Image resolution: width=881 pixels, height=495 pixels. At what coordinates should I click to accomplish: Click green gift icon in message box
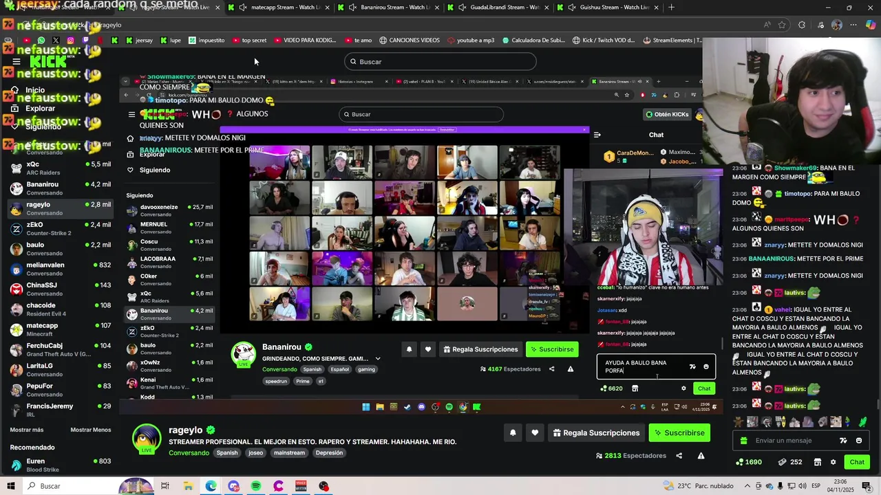[743, 441]
